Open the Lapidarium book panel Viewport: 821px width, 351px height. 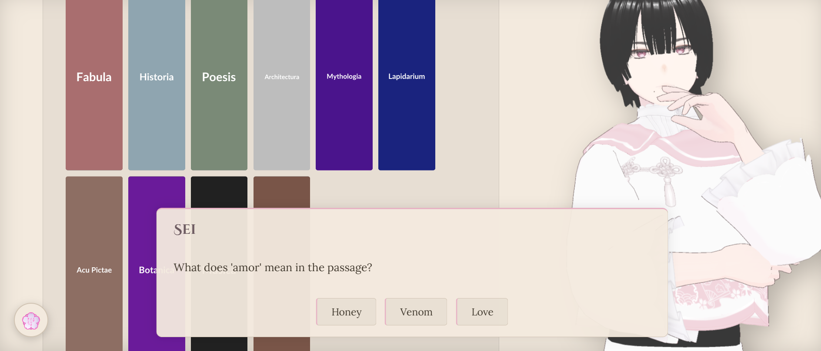click(407, 85)
